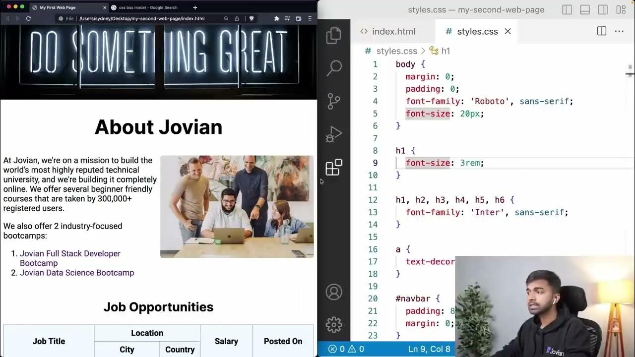Open the Explorer view in the activity bar
The height and width of the screenshot is (357, 635).
coord(334,35)
